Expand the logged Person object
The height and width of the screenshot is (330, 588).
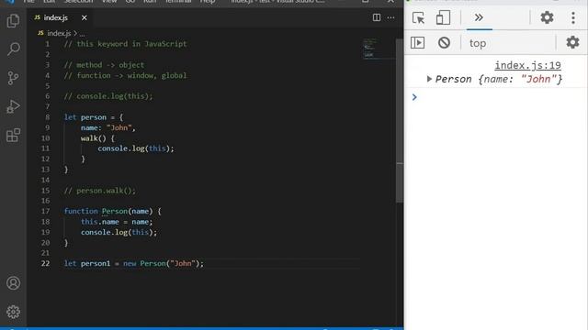pyautogui.click(x=429, y=79)
